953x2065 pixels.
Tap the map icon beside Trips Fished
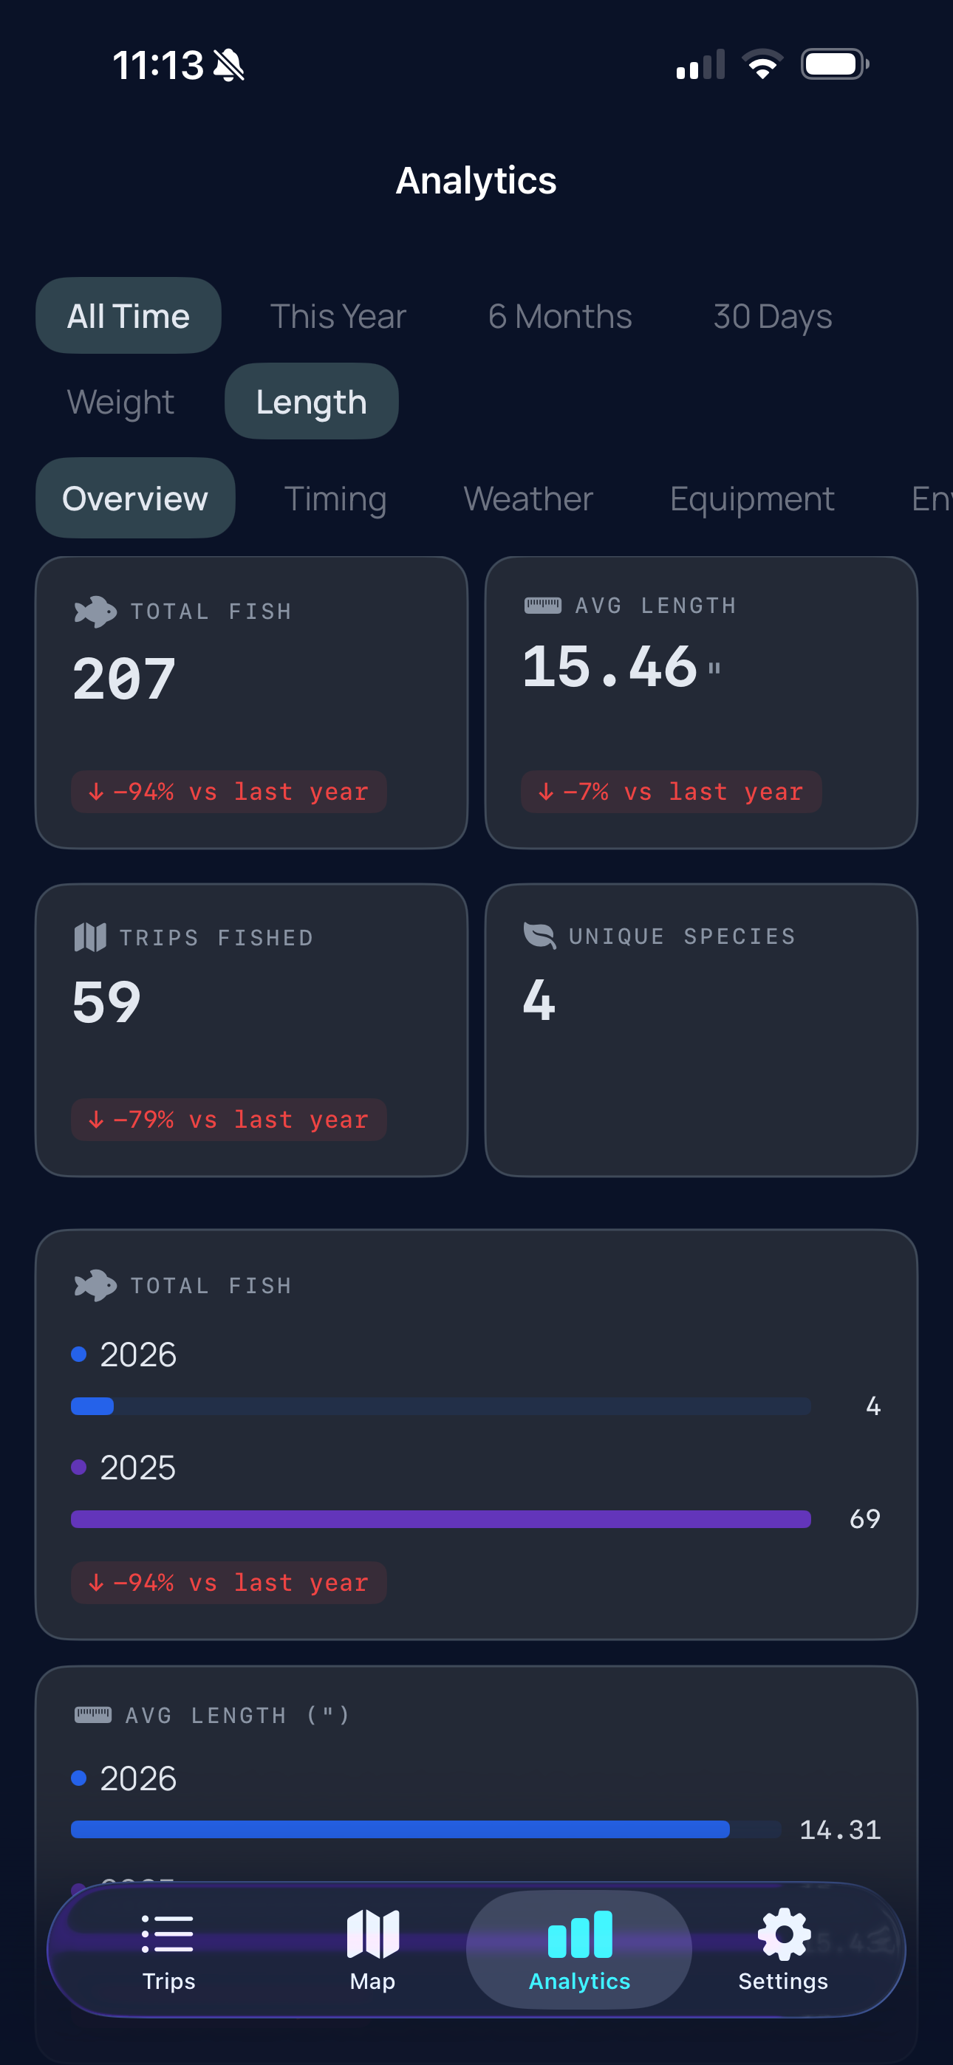(91, 937)
